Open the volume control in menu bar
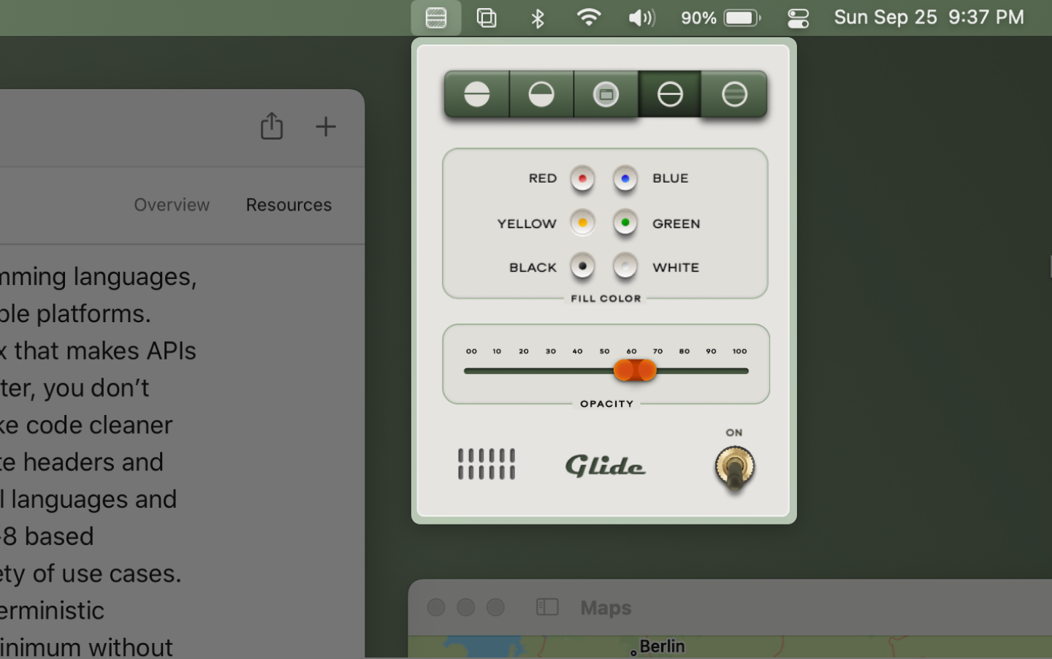 [x=641, y=18]
